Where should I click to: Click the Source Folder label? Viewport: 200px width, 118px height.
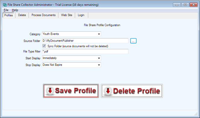[x=32, y=41]
